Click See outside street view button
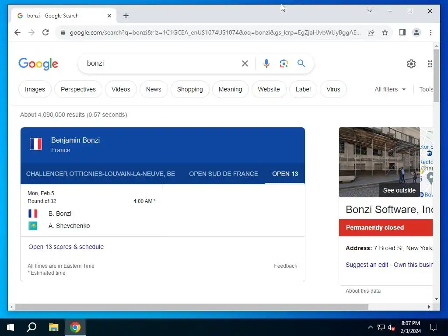The width and height of the screenshot is (448, 336). click(399, 190)
